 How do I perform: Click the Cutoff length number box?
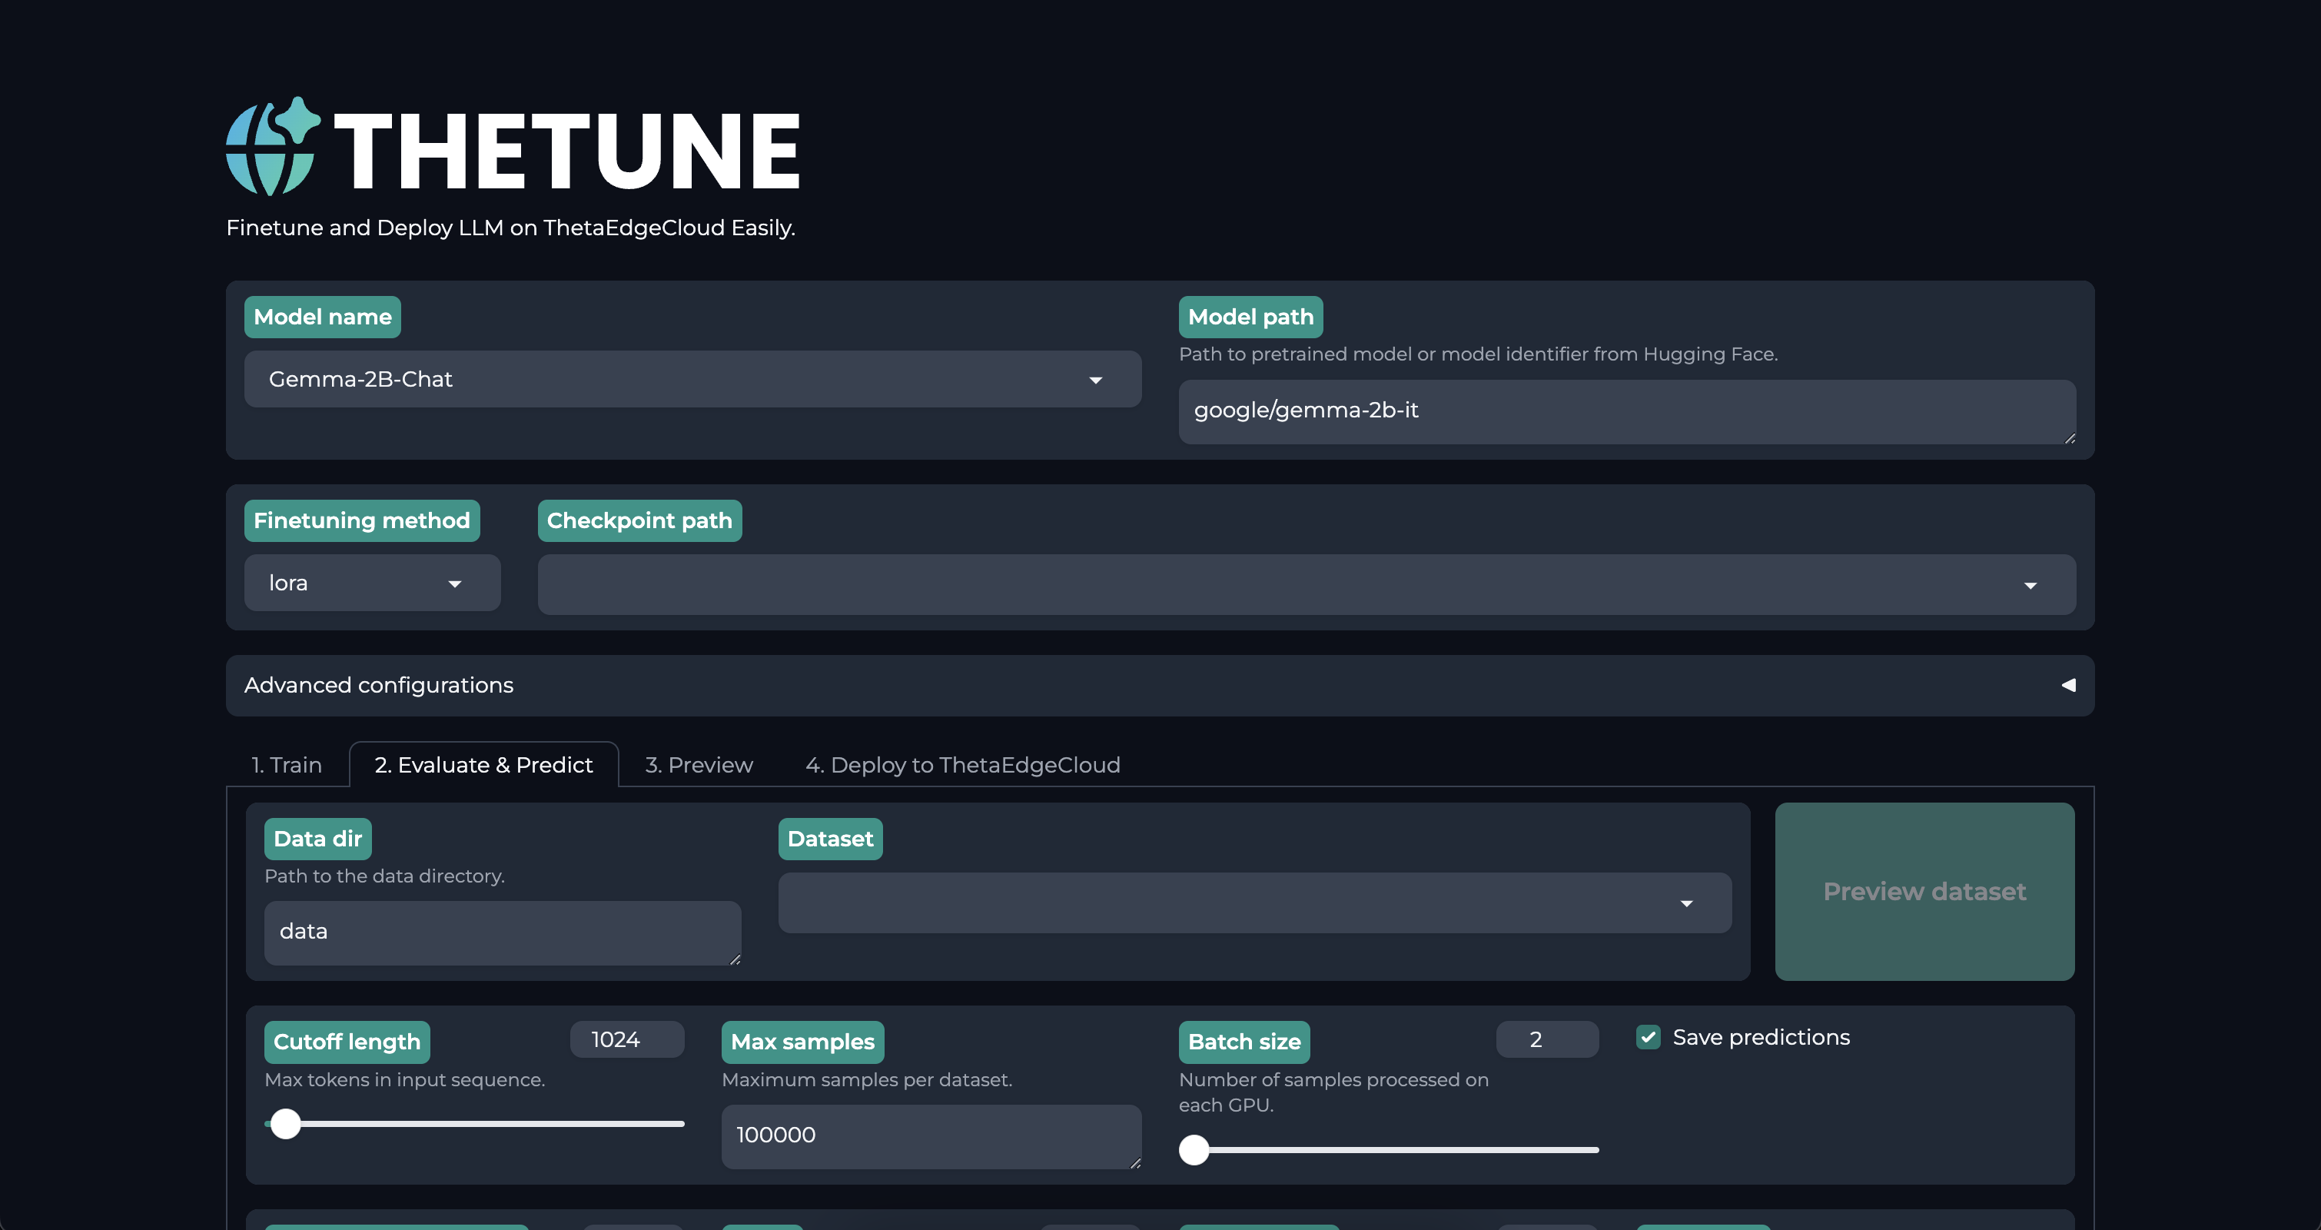626,1040
